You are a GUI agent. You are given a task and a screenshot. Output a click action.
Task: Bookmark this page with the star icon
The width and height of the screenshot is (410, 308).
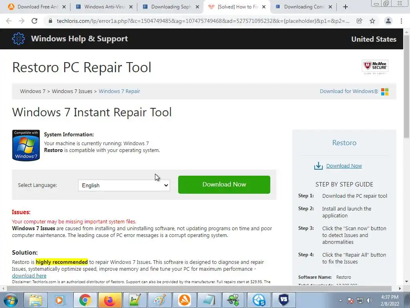point(372,21)
